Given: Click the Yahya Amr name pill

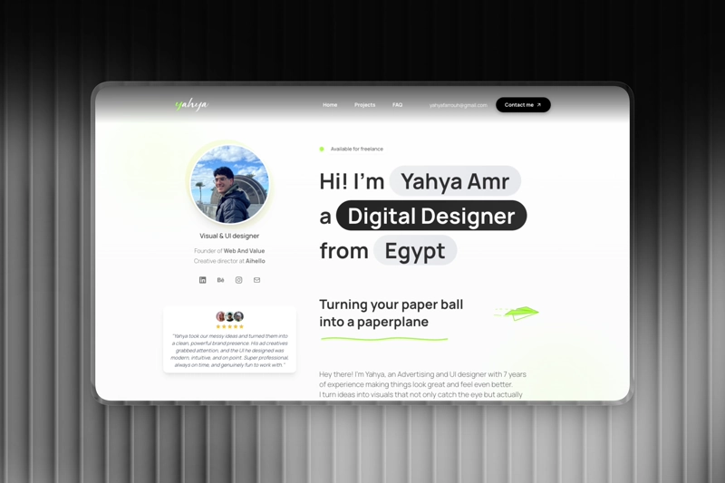Looking at the screenshot, I should (x=455, y=180).
